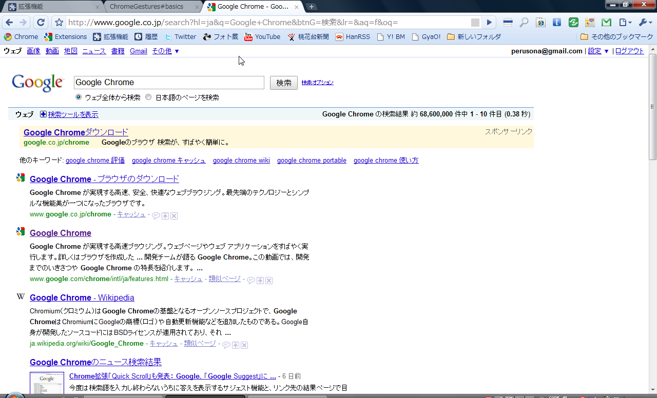This screenshot has height=398, width=657.
Task: Open the Y! BM bookmark
Action: tap(391, 37)
